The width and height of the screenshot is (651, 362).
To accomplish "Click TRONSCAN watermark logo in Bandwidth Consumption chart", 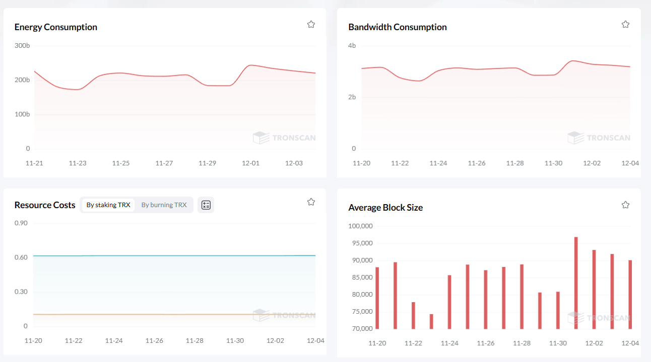I will [x=599, y=138].
